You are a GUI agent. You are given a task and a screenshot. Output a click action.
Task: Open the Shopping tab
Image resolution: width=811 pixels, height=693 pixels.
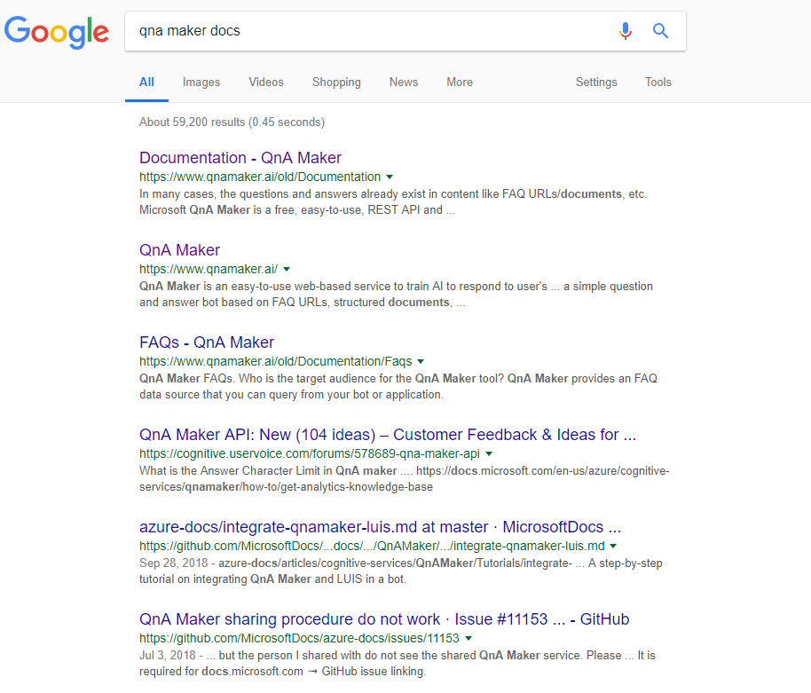point(336,82)
